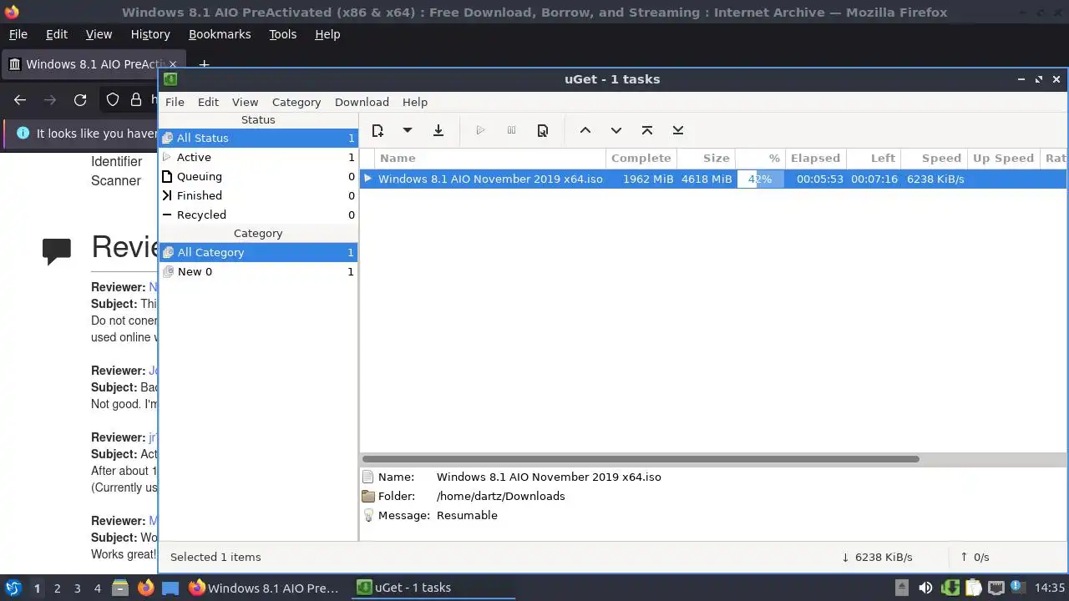
Task: Select Queuing status filter
Action: pos(258,176)
